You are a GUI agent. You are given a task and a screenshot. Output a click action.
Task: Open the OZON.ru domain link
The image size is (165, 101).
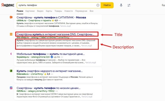click(x=21, y=91)
